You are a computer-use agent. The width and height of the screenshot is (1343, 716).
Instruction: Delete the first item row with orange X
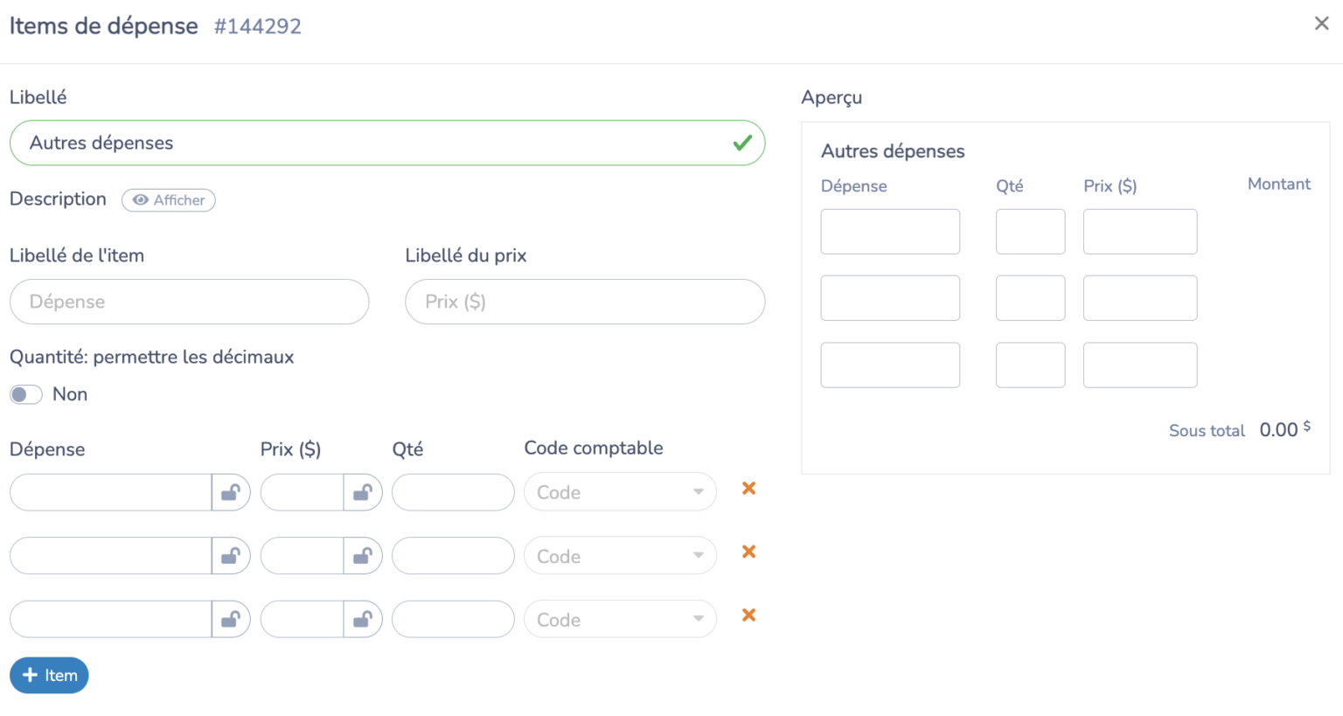pyautogui.click(x=748, y=489)
